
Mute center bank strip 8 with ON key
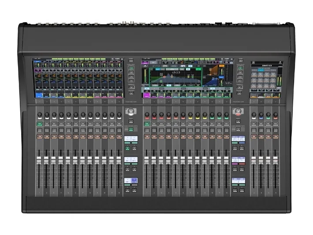point(197,137)
